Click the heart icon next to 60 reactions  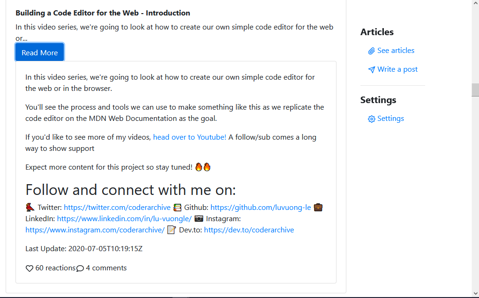click(x=30, y=268)
